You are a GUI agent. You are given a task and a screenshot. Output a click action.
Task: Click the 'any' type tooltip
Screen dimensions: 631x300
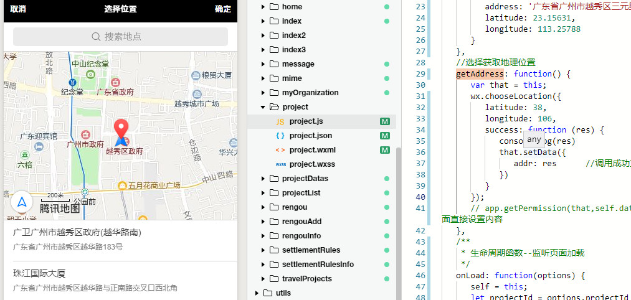[x=534, y=139]
